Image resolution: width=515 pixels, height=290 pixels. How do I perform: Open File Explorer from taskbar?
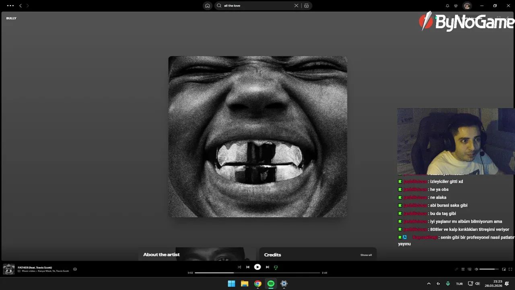(x=245, y=284)
